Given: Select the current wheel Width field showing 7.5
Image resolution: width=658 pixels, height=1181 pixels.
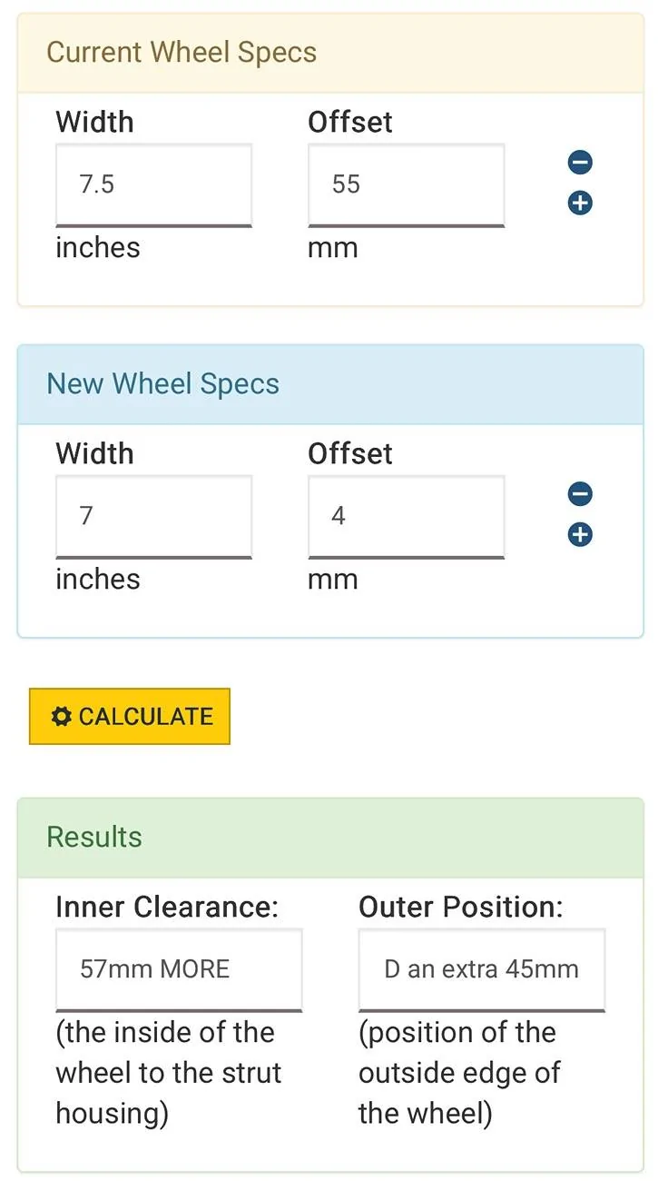Looking at the screenshot, I should (x=154, y=184).
